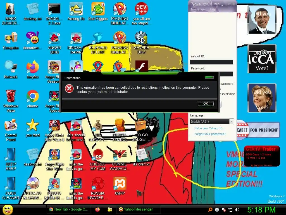This screenshot has height=215, width=286.
Task: Open the BIG MONAYY money bag icon
Action: pos(98,130)
